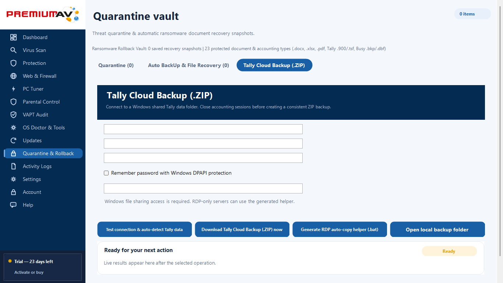Viewport: 503px width, 283px height.
Task: Click the Virus Scan magnifier icon
Action: coord(14,50)
